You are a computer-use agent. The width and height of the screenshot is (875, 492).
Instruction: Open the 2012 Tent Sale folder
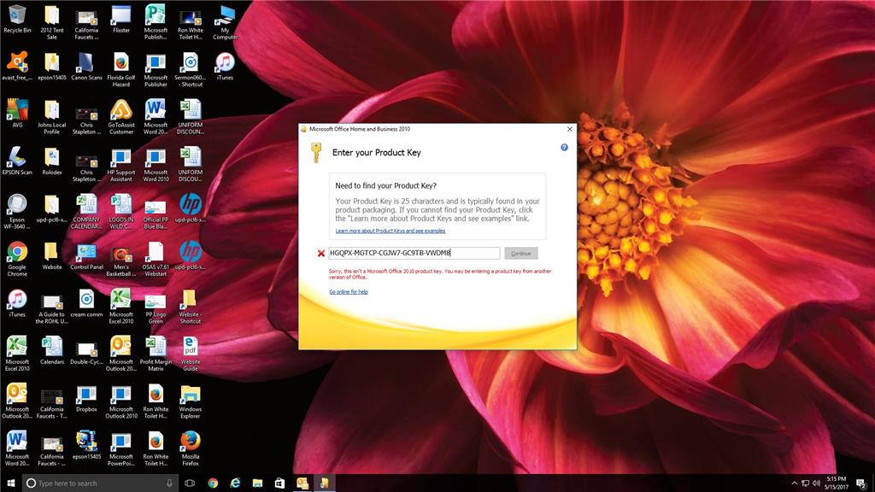52,22
